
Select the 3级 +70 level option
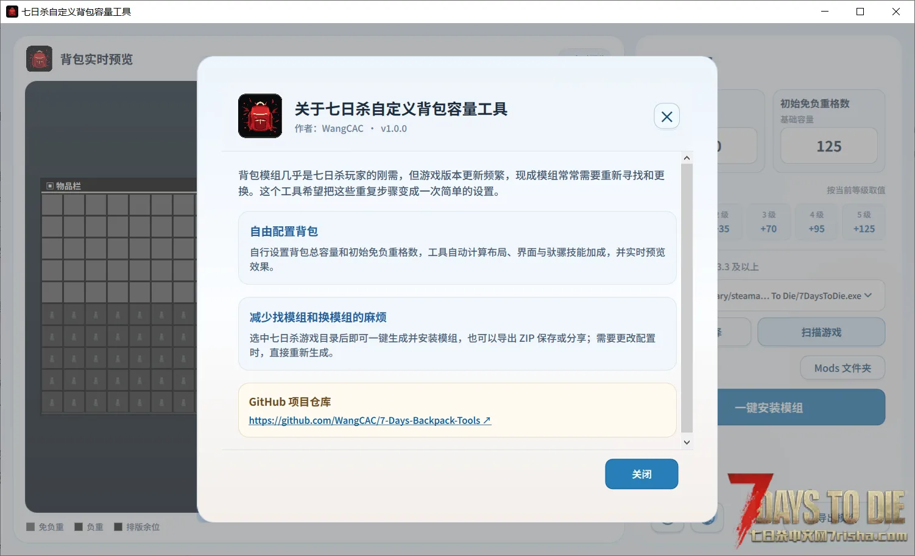(x=768, y=222)
